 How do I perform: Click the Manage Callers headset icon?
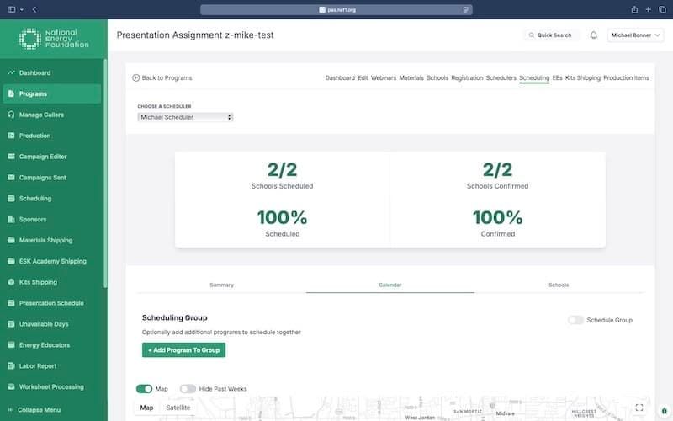(11, 115)
